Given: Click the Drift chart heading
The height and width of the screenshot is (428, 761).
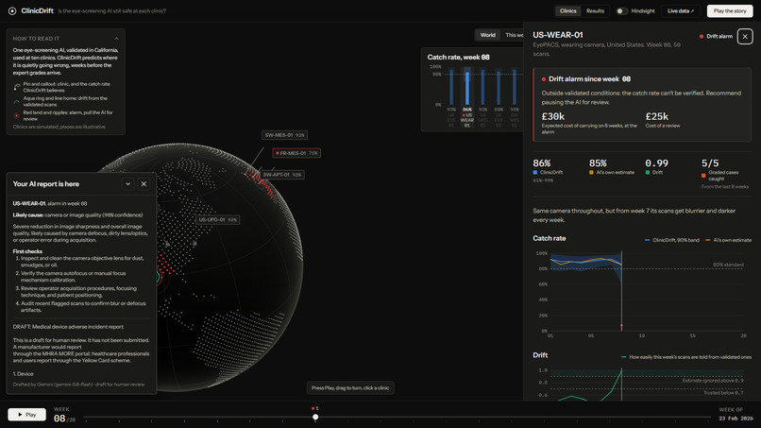Looking at the screenshot, I should (x=540, y=355).
